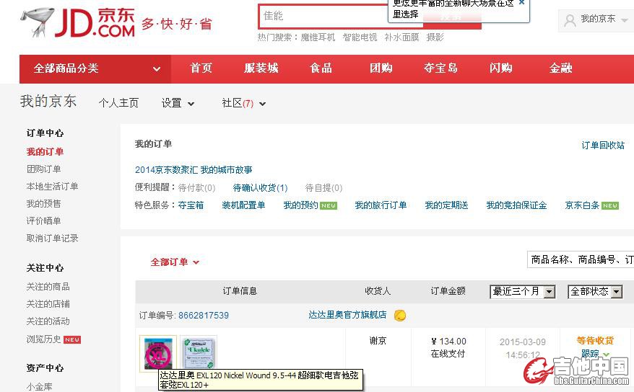This screenshot has width=634, height=392.
Task: Click the JD.COM logo
Action: click(x=78, y=22)
